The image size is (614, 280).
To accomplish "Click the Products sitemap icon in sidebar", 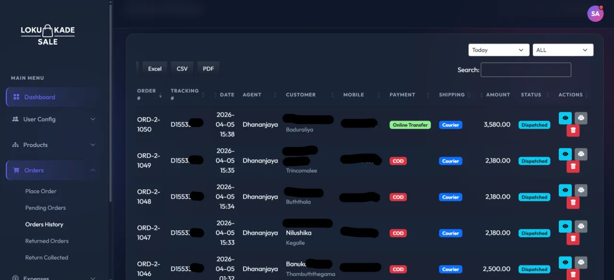I will pos(16,145).
